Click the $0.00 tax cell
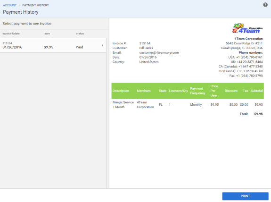Screen dimensions: 271x202 click(x=244, y=105)
